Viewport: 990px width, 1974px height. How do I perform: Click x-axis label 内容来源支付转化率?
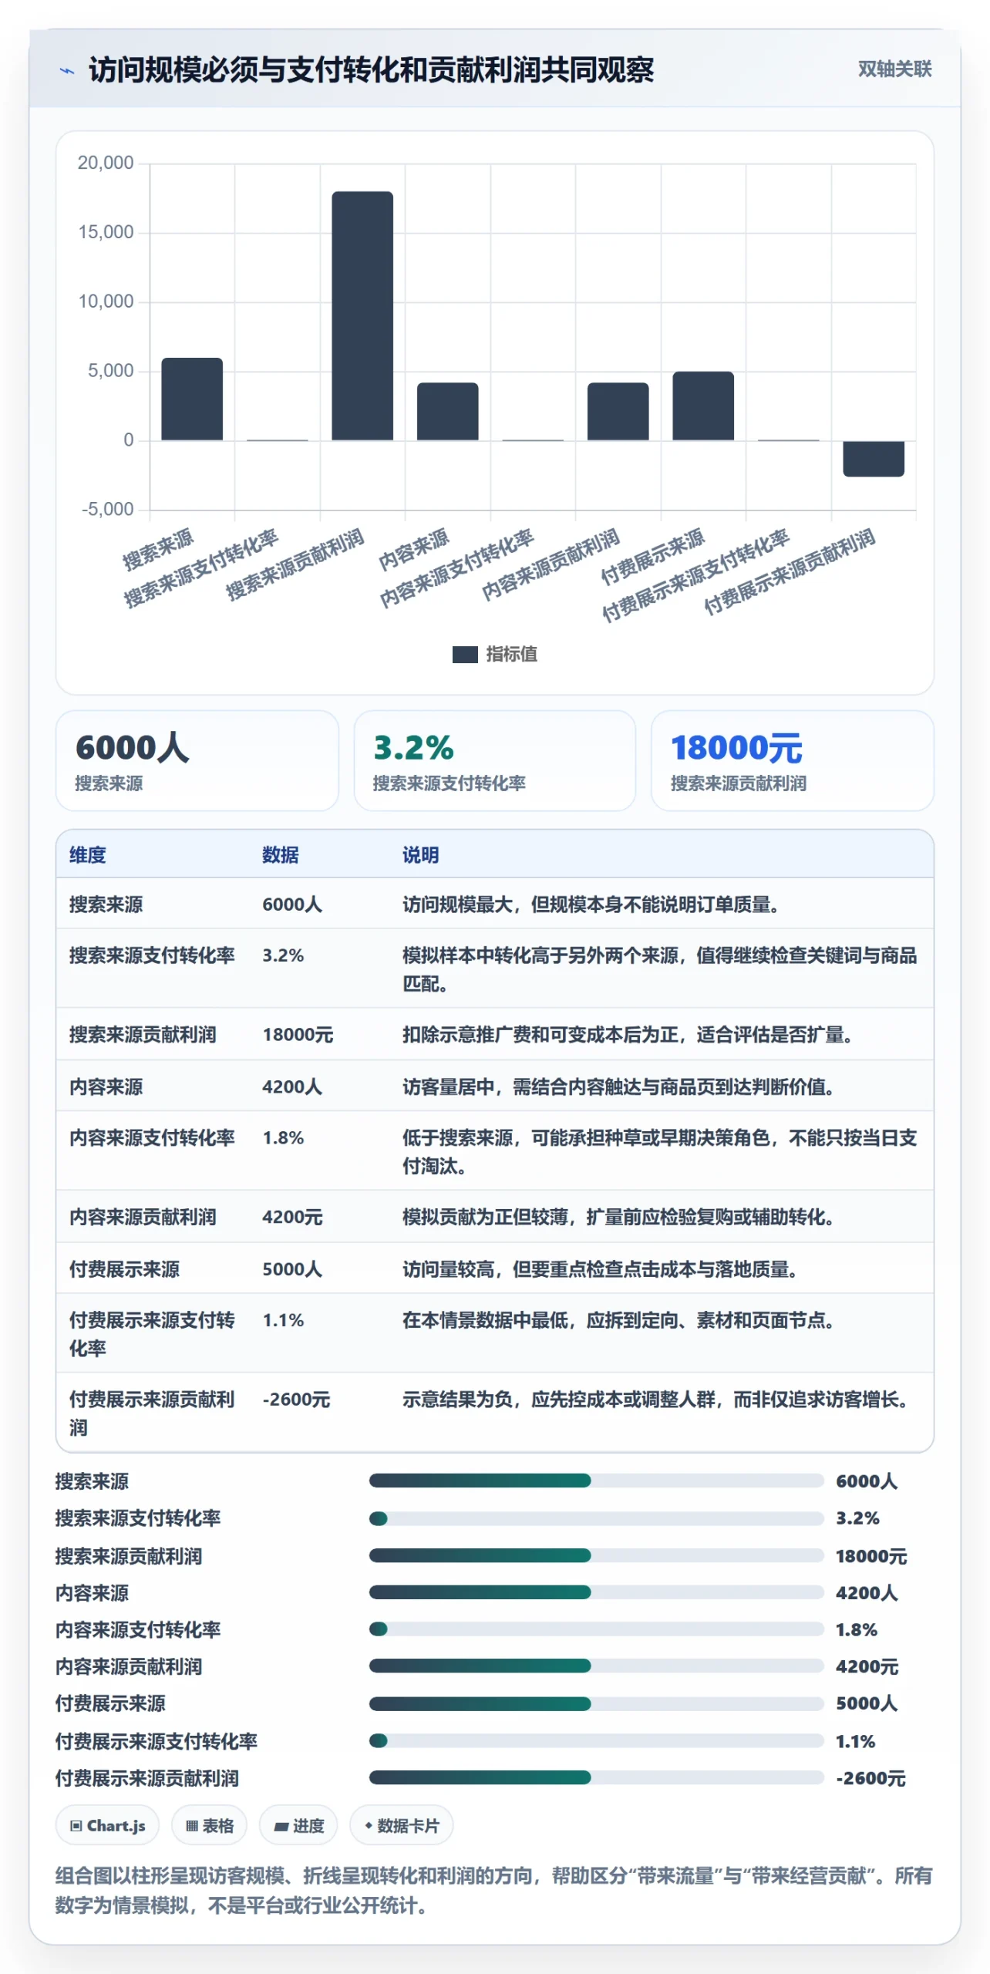pos(456,568)
